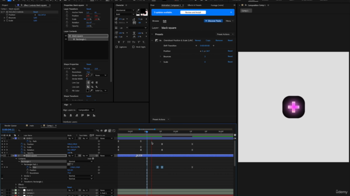Toggle visibility of Camera 1 layer
The image size is (350, 196).
(x=2, y=193)
